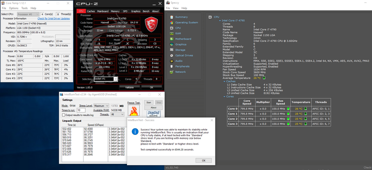Open the Options menu in Core Temp
This screenshot has width=372, height=170.
tap(13, 8)
